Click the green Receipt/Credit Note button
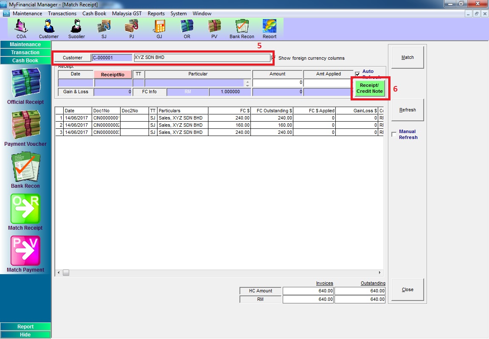Screen dimensions: 489x339 pos(369,88)
